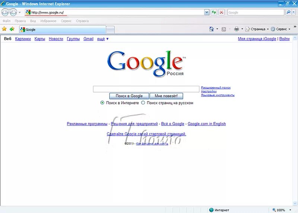Viewport: 298px width, 213px height.
Task: Open search provider options dropdown arrow
Action: 294,12
